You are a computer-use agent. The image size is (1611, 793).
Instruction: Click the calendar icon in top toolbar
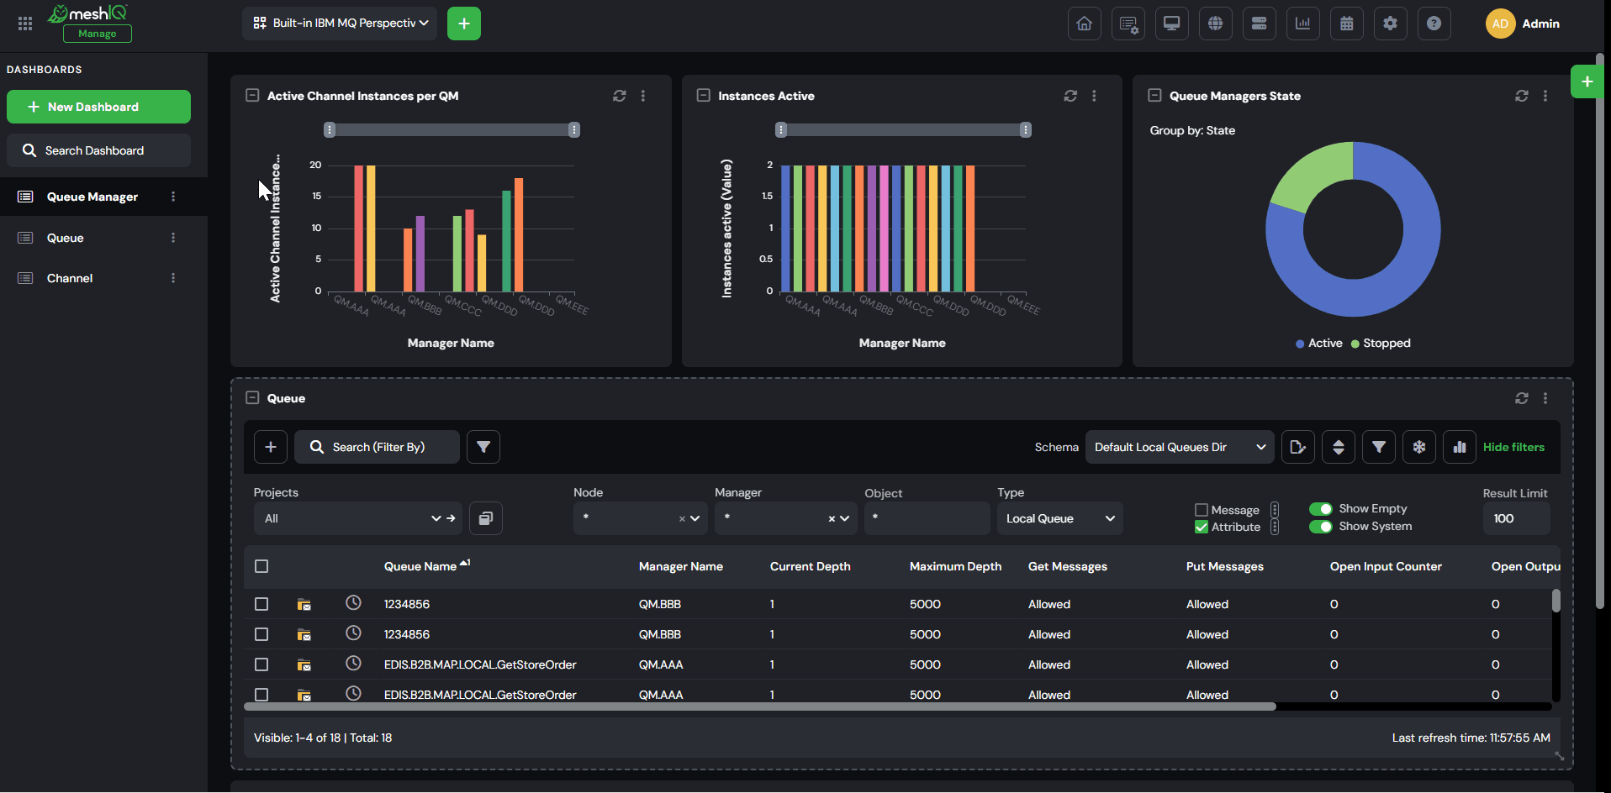pyautogui.click(x=1346, y=24)
